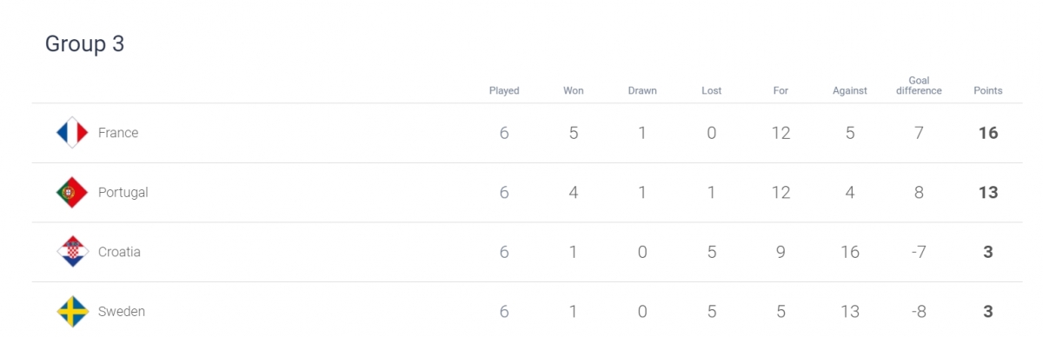Click the Group 3 heading

pyautogui.click(x=84, y=44)
